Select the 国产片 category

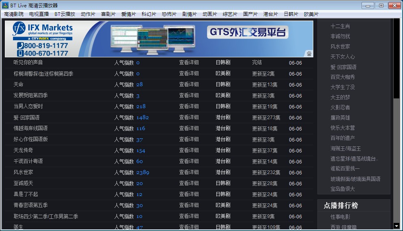[x=250, y=14]
